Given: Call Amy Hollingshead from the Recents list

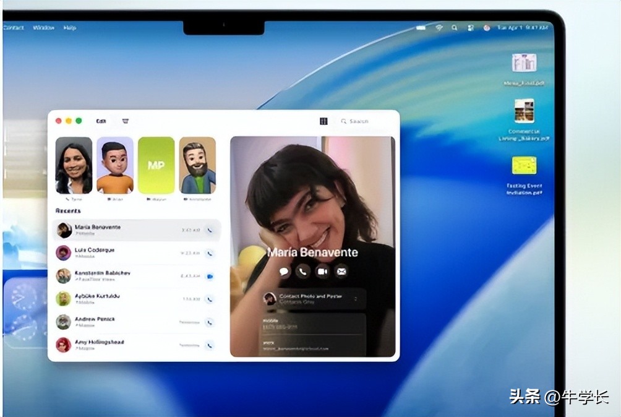Looking at the screenshot, I should (210, 344).
